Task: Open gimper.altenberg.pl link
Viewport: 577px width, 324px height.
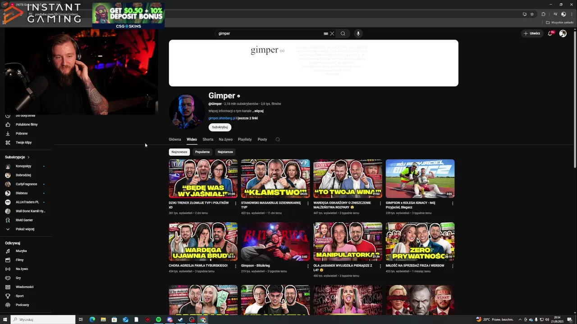Action: (x=222, y=118)
